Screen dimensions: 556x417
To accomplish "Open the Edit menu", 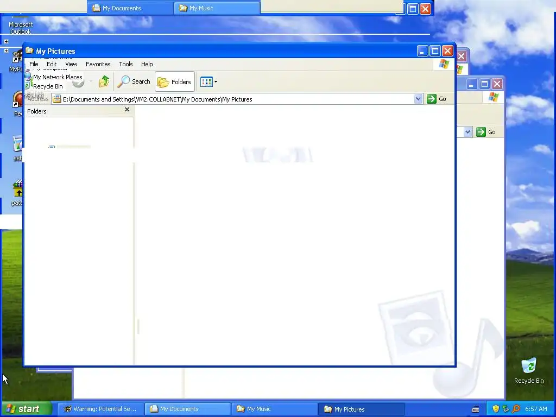I will pyautogui.click(x=52, y=64).
